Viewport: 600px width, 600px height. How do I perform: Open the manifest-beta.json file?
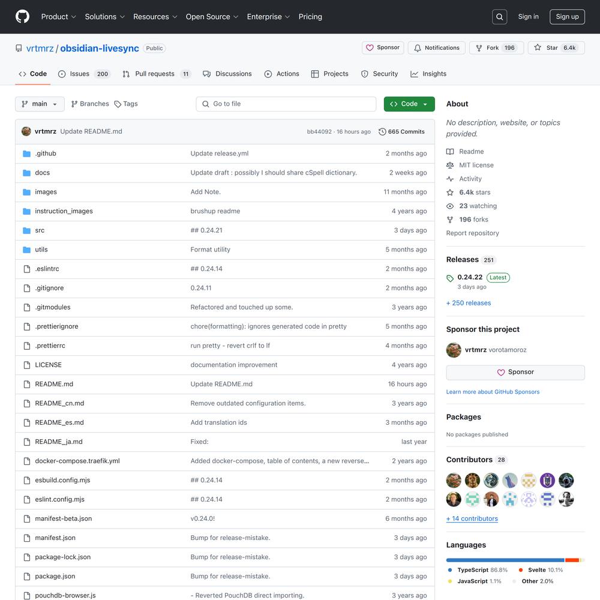(64, 518)
